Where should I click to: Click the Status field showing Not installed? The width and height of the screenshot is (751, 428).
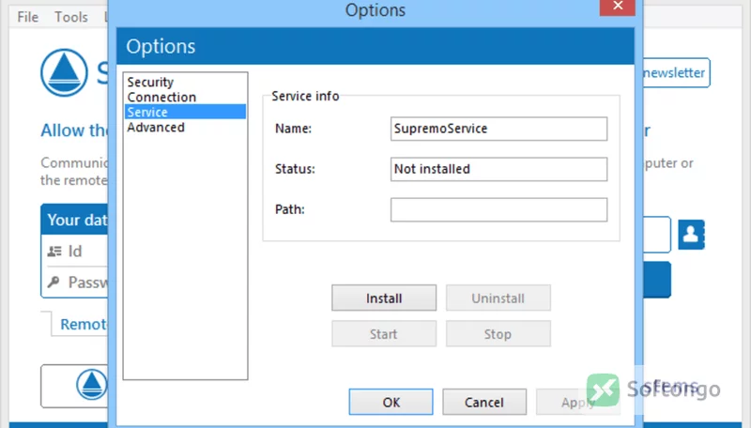[498, 169]
